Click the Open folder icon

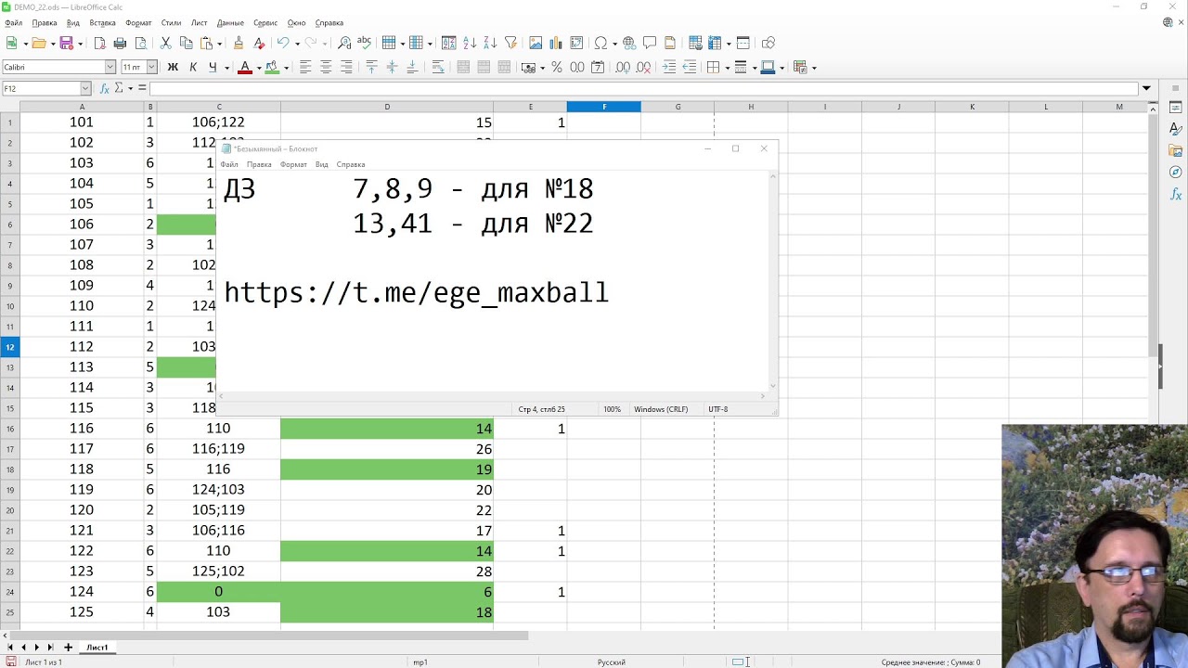38,43
